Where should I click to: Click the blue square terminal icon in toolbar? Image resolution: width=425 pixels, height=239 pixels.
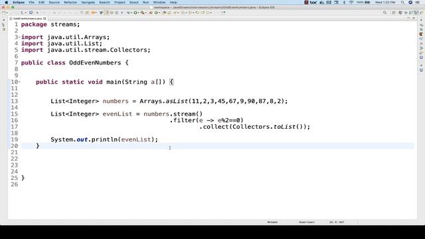(x=31, y=13)
